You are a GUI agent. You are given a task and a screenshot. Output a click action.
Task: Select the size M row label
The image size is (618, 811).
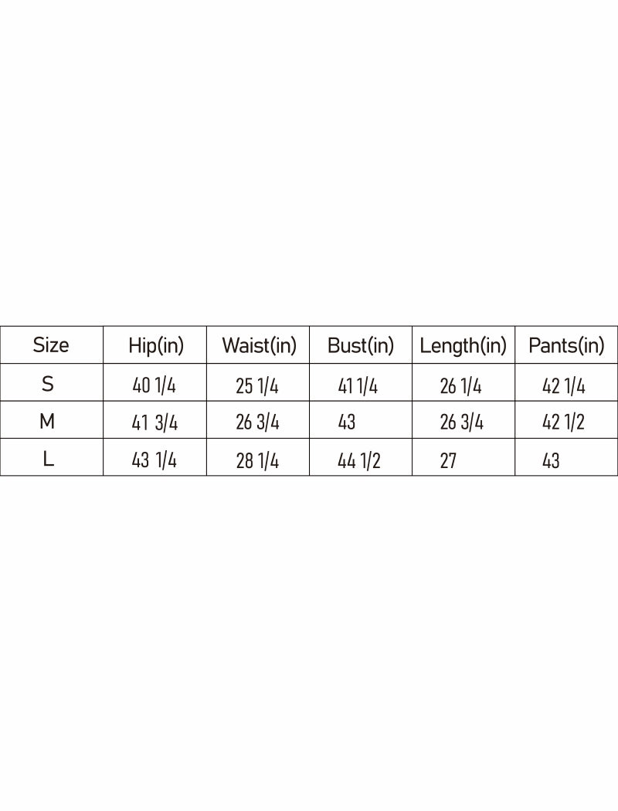coord(47,422)
